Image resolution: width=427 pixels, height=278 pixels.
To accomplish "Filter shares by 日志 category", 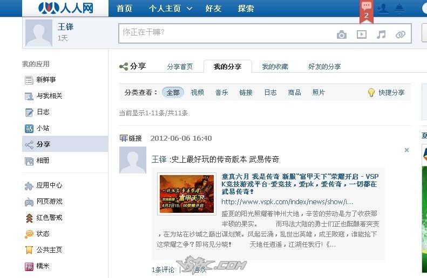I will tap(270, 92).
